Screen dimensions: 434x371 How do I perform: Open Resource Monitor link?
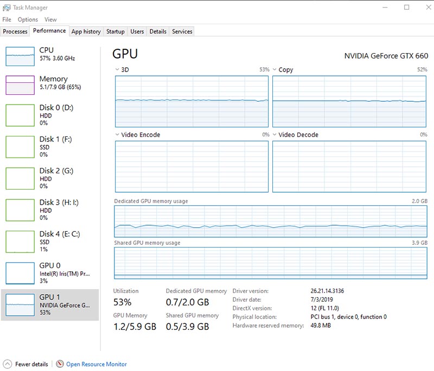click(x=97, y=364)
